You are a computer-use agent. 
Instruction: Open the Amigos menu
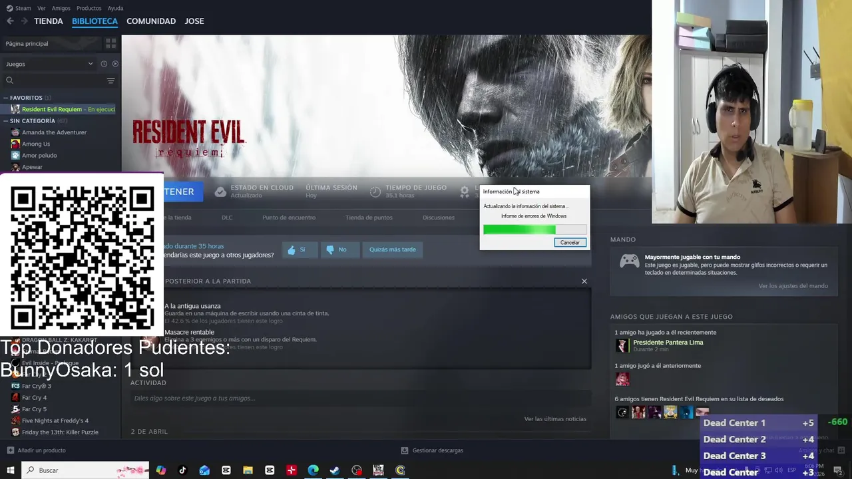61,8
